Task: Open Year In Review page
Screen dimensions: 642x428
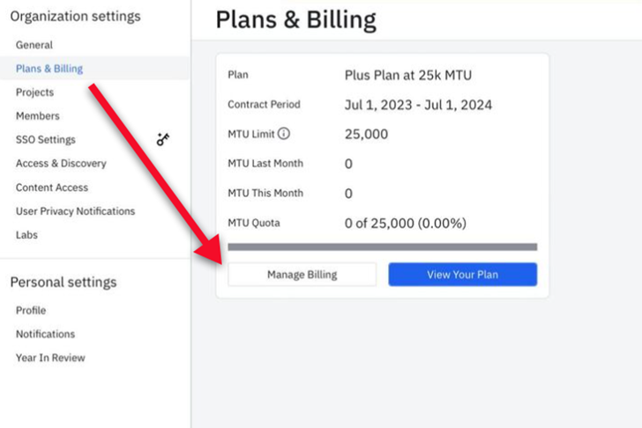Action: 51,358
